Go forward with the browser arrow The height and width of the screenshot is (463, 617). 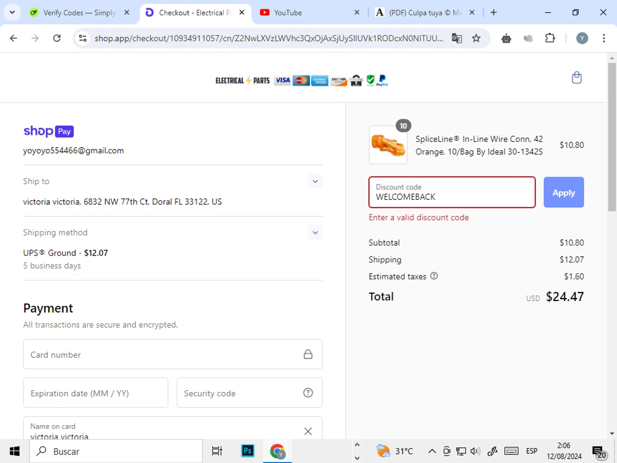tap(35, 38)
